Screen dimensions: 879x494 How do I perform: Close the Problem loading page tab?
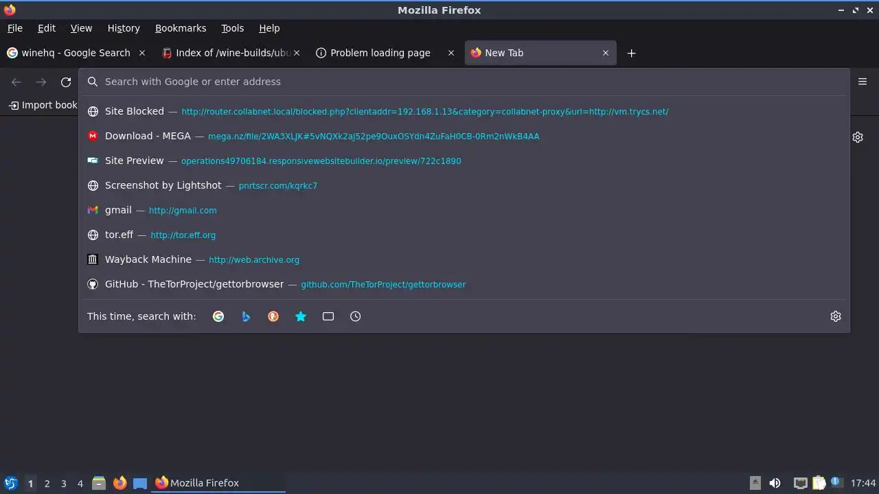tap(451, 53)
